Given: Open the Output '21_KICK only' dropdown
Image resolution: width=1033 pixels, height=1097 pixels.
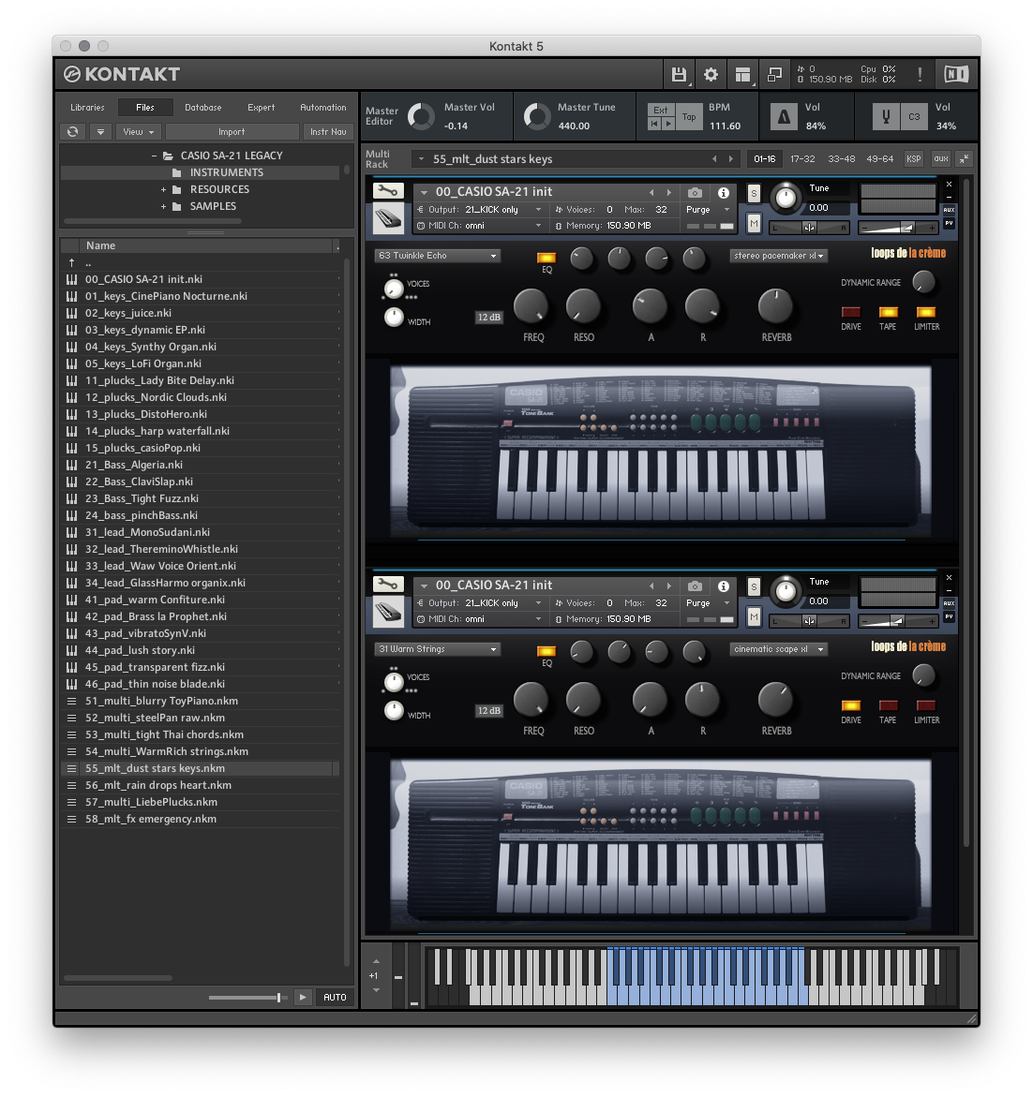Looking at the screenshot, I should click(x=494, y=210).
